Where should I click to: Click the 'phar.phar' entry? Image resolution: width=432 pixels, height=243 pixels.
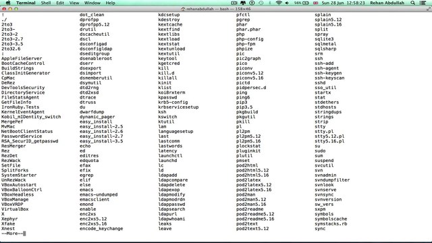point(248,29)
